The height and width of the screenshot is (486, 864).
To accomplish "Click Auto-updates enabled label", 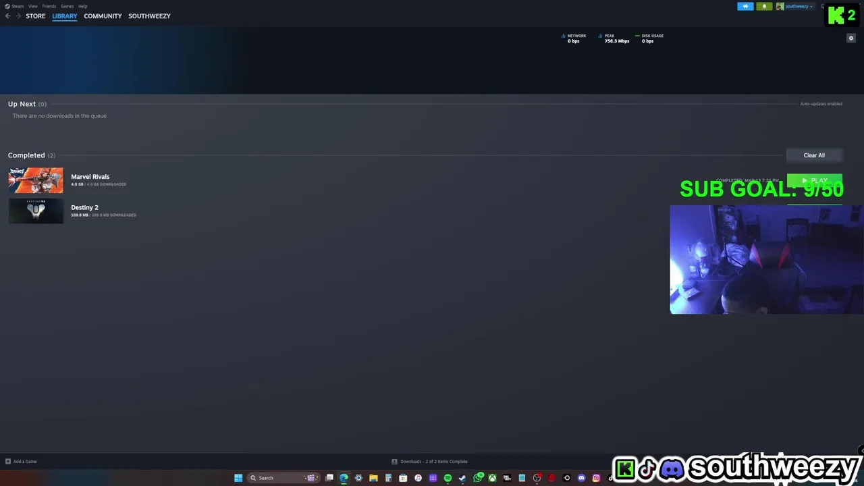I will pyautogui.click(x=821, y=104).
